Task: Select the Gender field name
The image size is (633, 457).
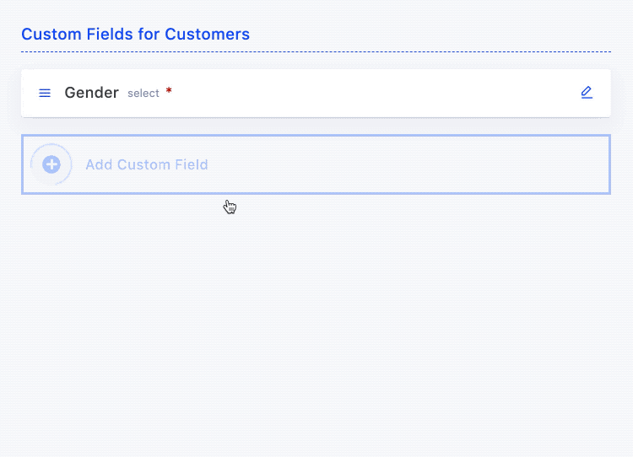Action: [x=91, y=93]
